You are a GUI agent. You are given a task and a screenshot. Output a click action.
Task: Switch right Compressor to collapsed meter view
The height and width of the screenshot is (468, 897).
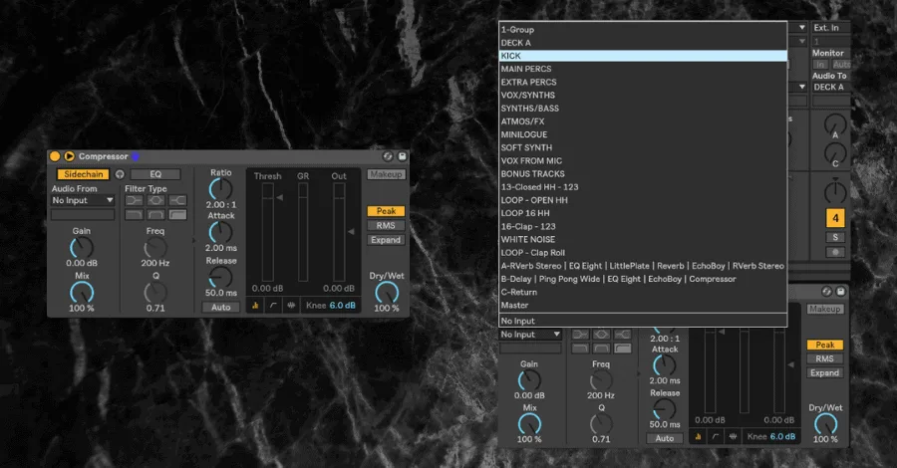(698, 436)
